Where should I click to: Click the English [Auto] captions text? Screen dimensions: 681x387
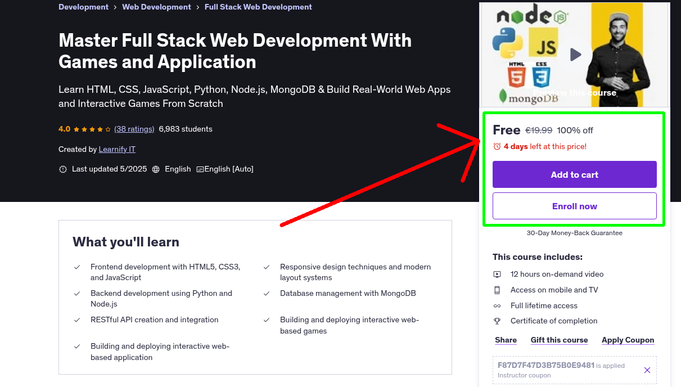229,169
